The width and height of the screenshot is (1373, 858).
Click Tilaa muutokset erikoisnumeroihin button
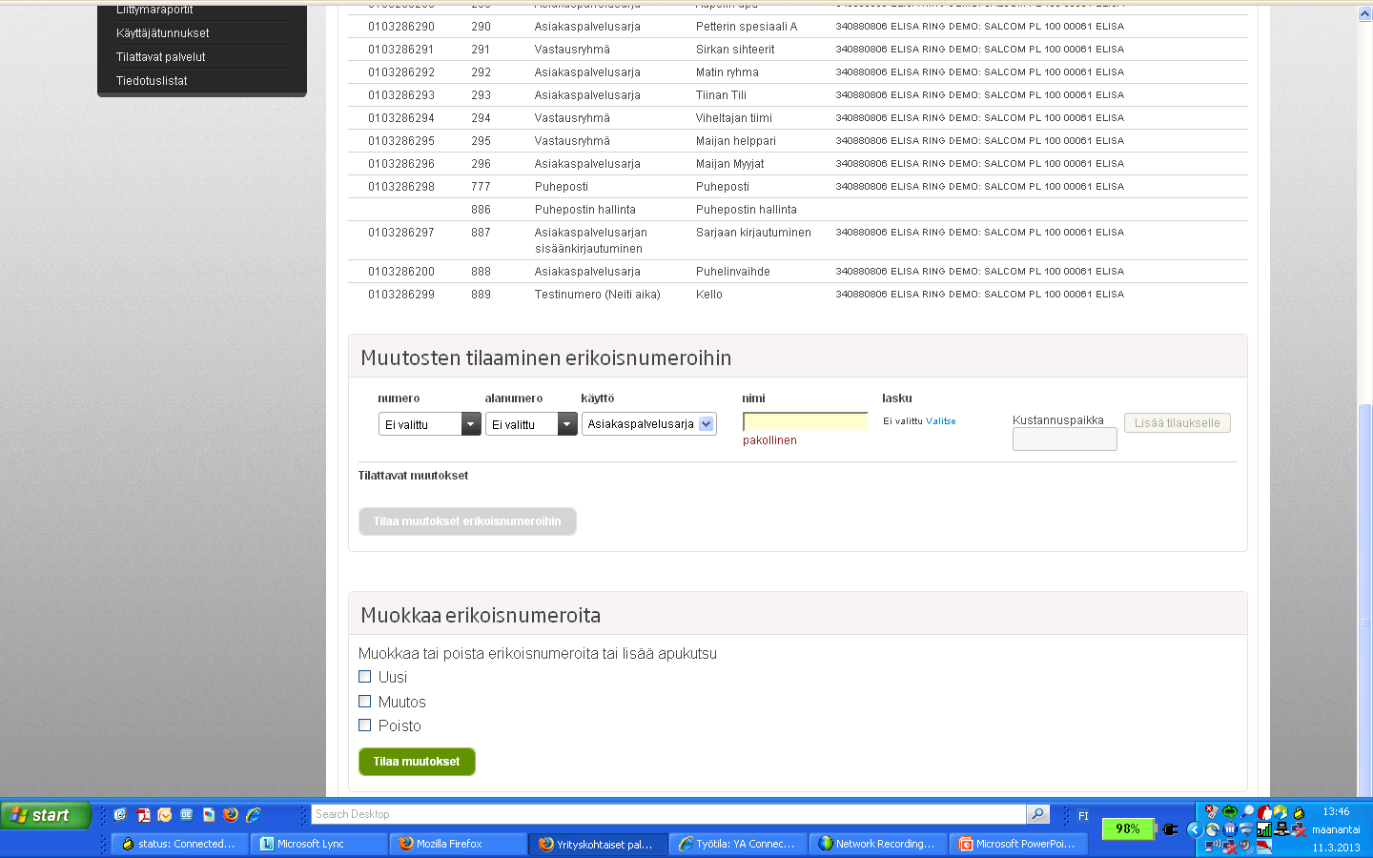[x=467, y=521]
